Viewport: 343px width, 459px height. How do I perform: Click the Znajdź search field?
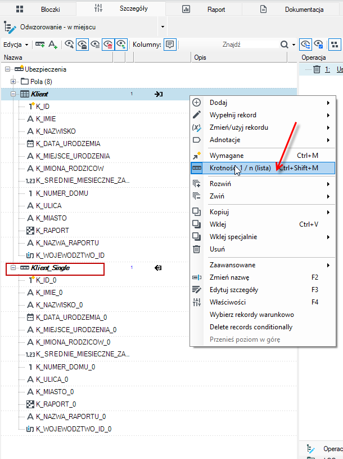tap(231, 45)
